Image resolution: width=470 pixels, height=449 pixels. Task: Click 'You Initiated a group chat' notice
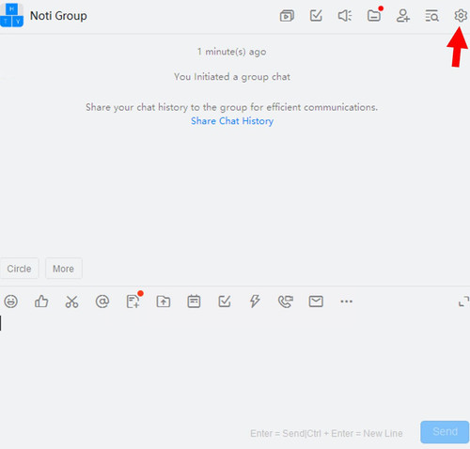pos(232,77)
